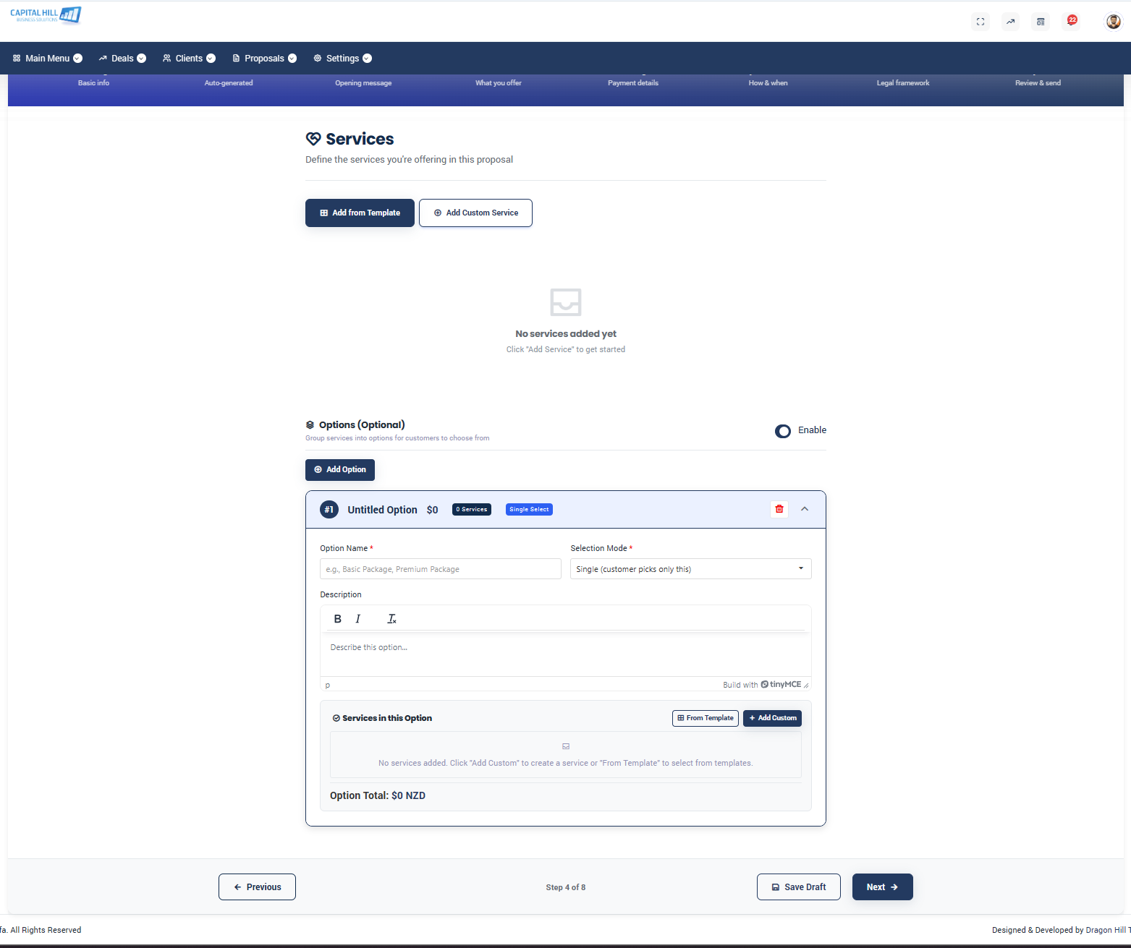Clear formatting in Description editor
The height and width of the screenshot is (948, 1131).
point(391,619)
